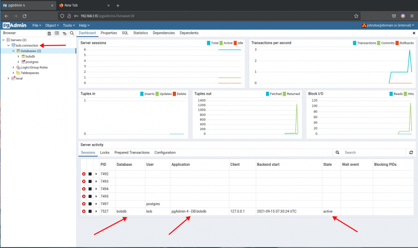Screen dimensions: 418x248
Task: Cancel query for PID 7527 session
Action: [90, 211]
